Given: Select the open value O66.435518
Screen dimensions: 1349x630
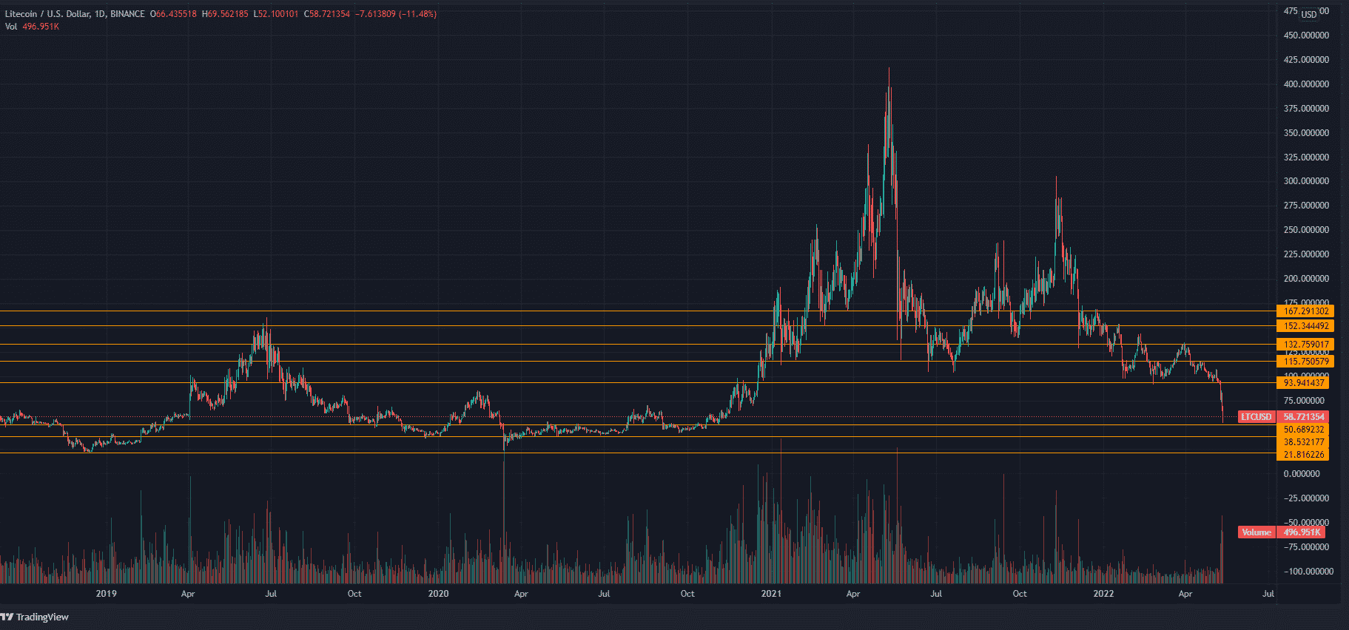Looking at the screenshot, I should point(173,14).
